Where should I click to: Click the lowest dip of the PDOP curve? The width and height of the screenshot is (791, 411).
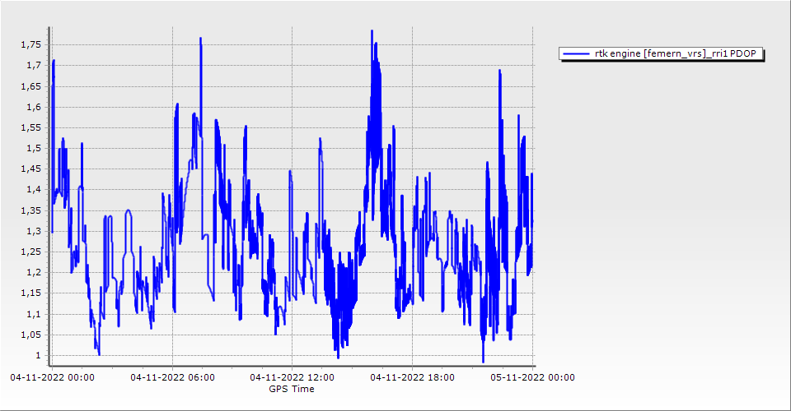(x=483, y=361)
